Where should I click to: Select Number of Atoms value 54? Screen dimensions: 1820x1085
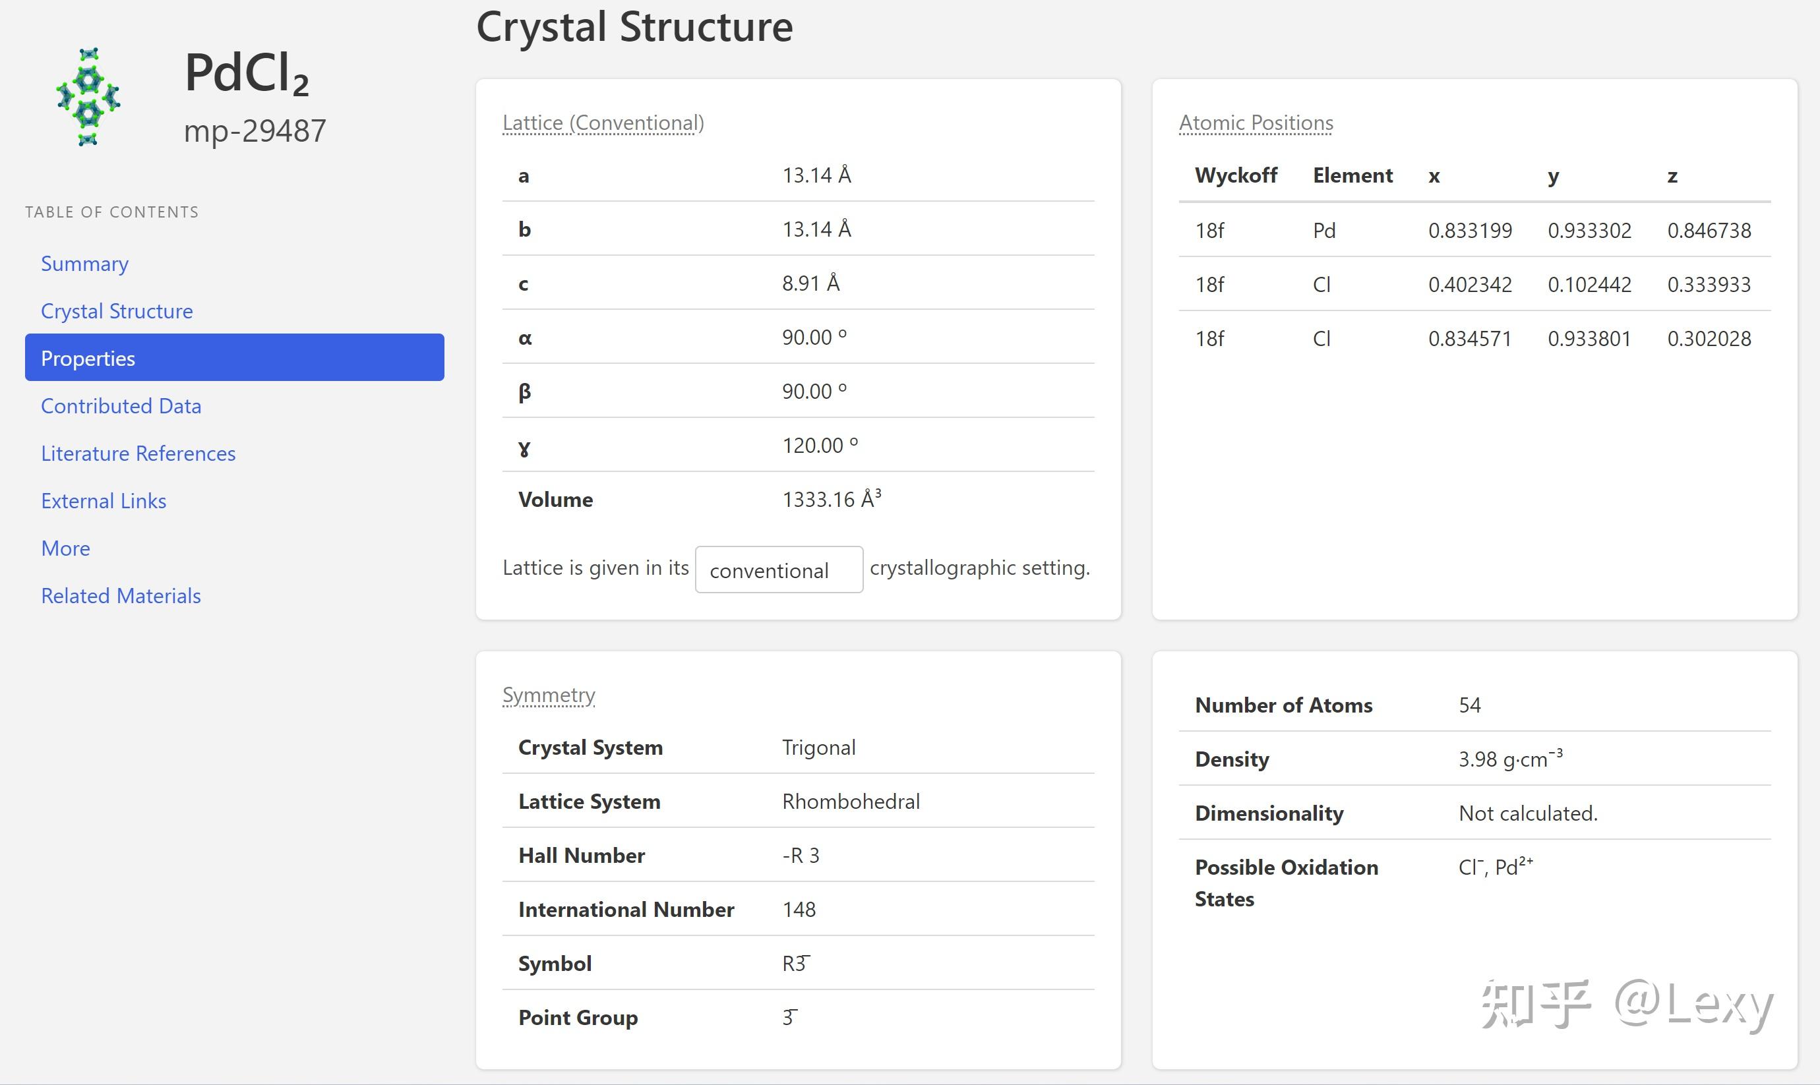coord(1469,705)
